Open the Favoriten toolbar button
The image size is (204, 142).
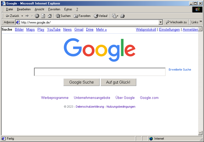pyautogui.click(x=82, y=16)
